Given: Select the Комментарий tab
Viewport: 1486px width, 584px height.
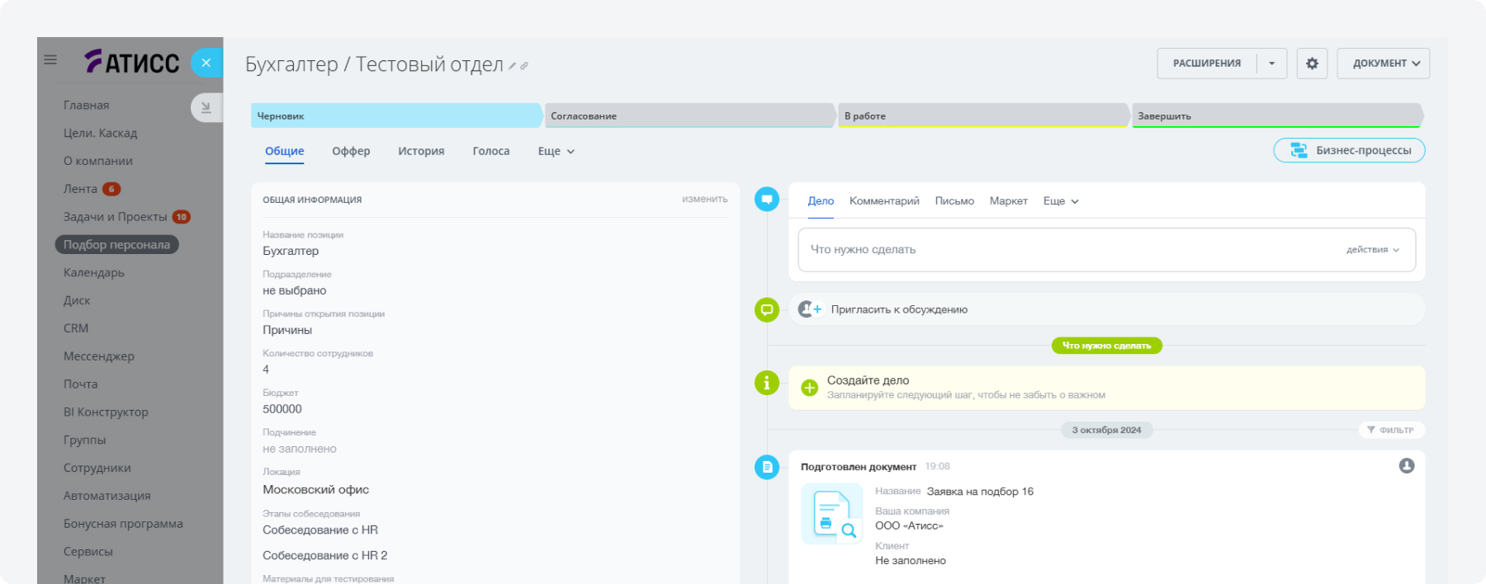Looking at the screenshot, I should coord(884,201).
